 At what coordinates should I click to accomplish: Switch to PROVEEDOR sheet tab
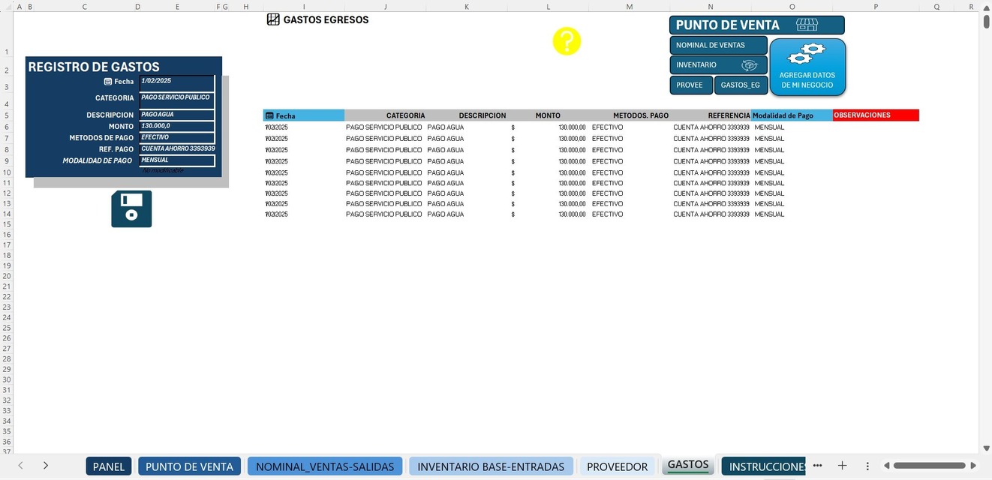[617, 466]
